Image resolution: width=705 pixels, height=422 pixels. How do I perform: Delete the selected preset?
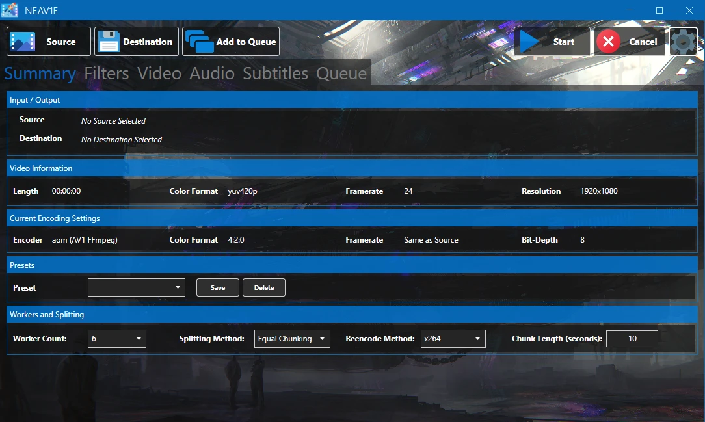point(264,287)
